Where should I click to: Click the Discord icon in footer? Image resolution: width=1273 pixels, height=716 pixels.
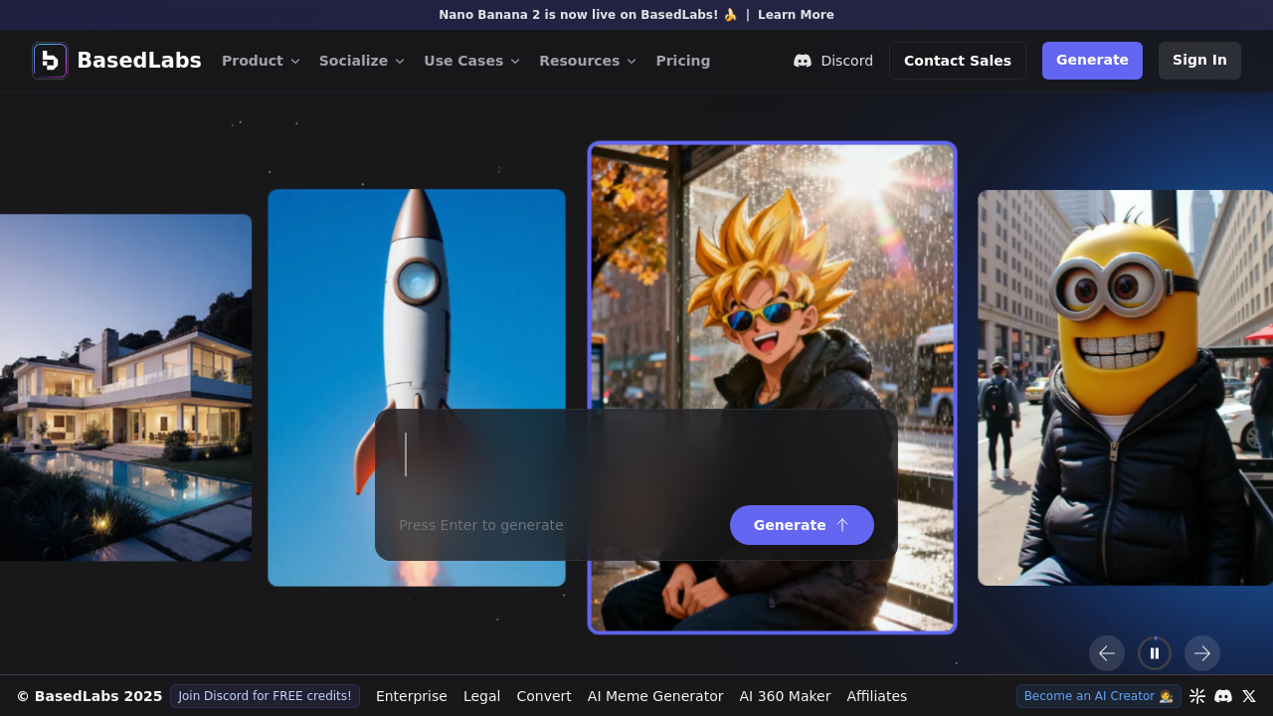pos(1223,696)
